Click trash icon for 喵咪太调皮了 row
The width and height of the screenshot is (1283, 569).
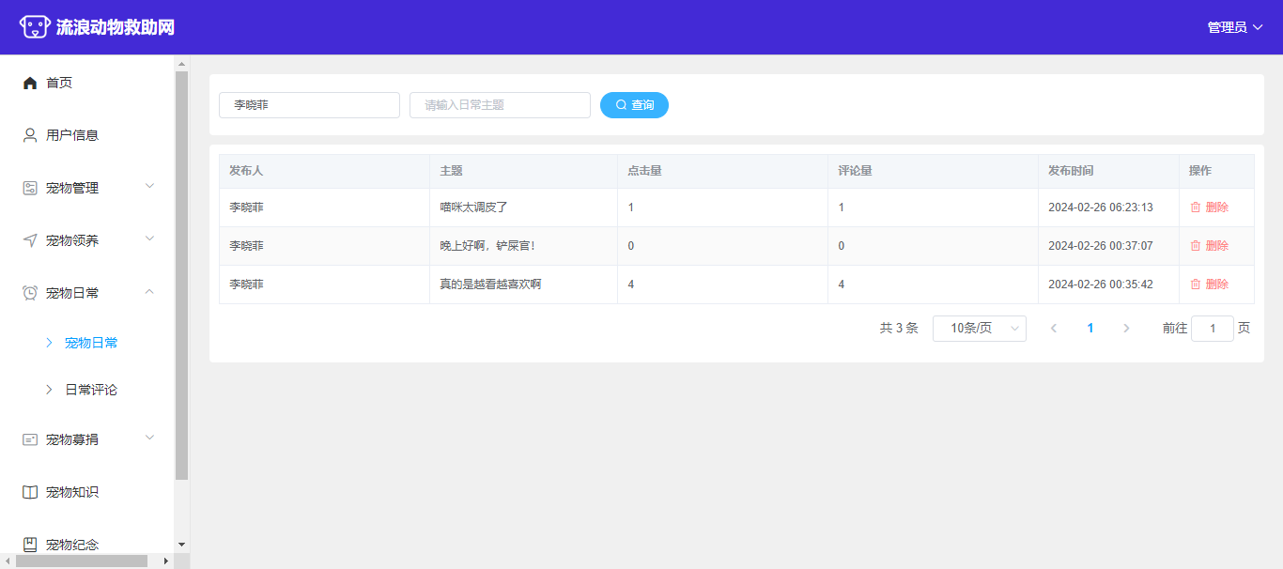point(1196,208)
